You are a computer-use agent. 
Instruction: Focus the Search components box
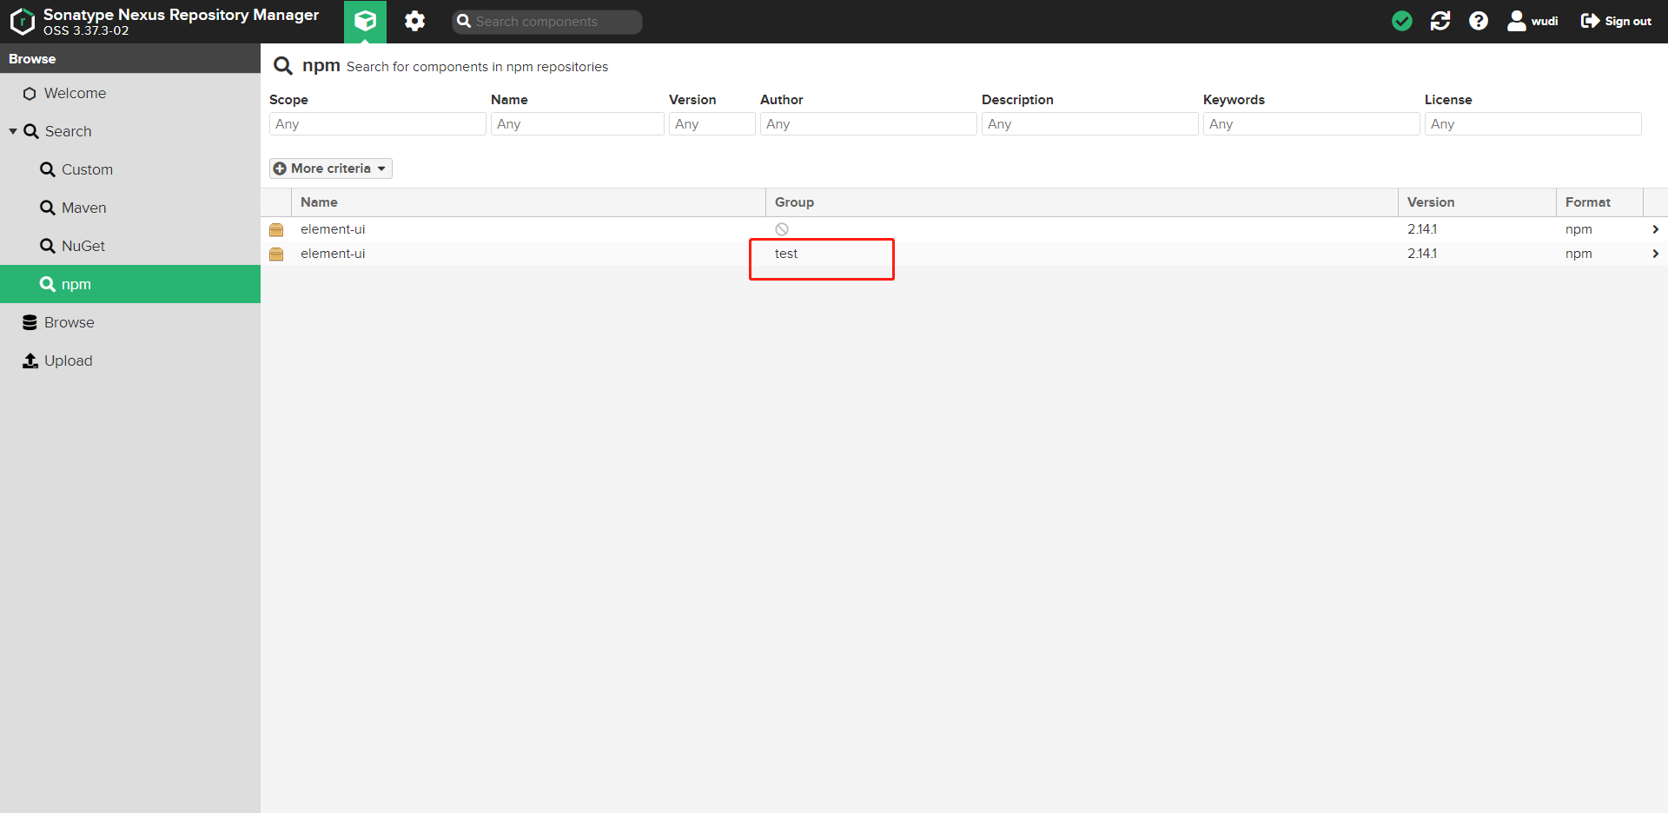(547, 22)
